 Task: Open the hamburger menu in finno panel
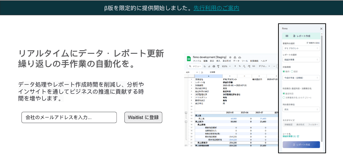coord(287,36)
